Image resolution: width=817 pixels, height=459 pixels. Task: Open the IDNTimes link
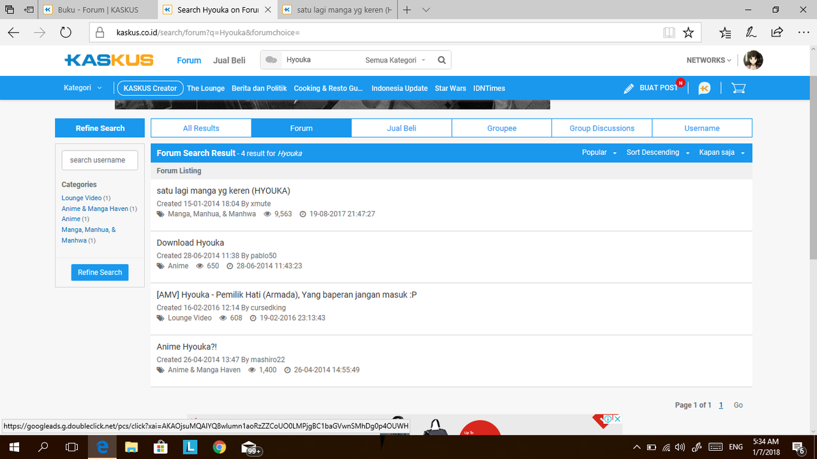[x=490, y=88]
